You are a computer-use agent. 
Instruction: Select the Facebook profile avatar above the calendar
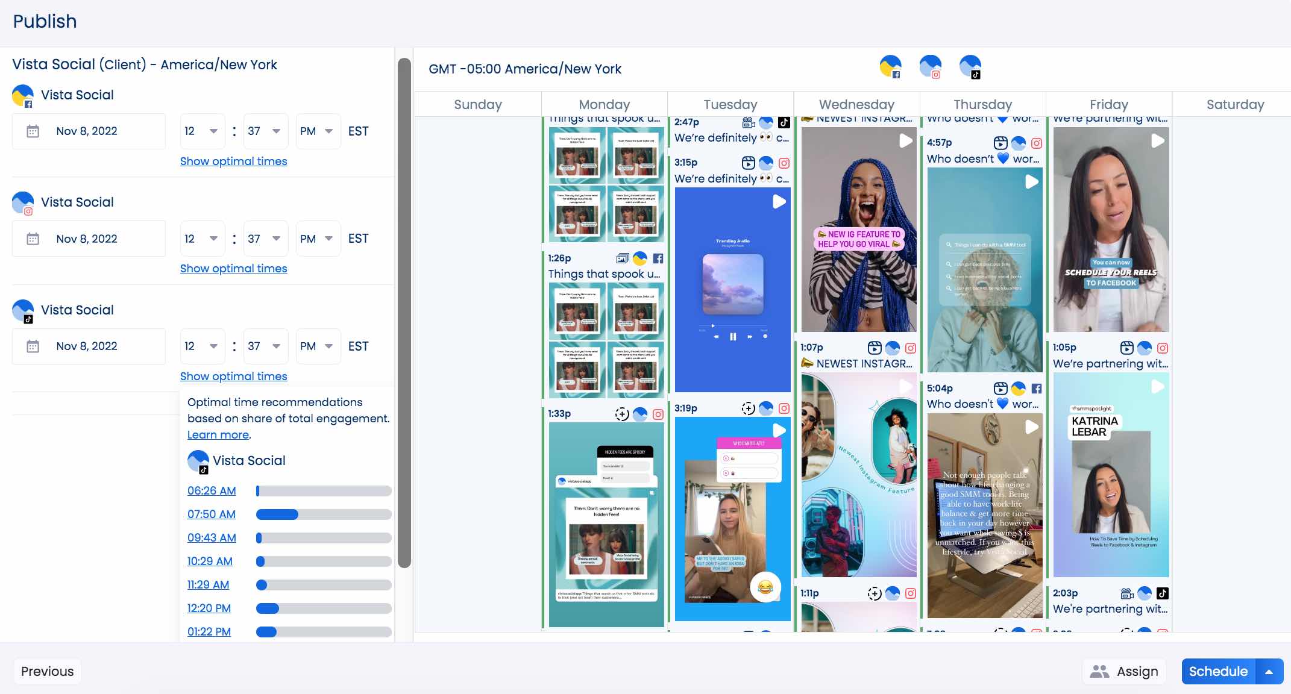(x=892, y=66)
